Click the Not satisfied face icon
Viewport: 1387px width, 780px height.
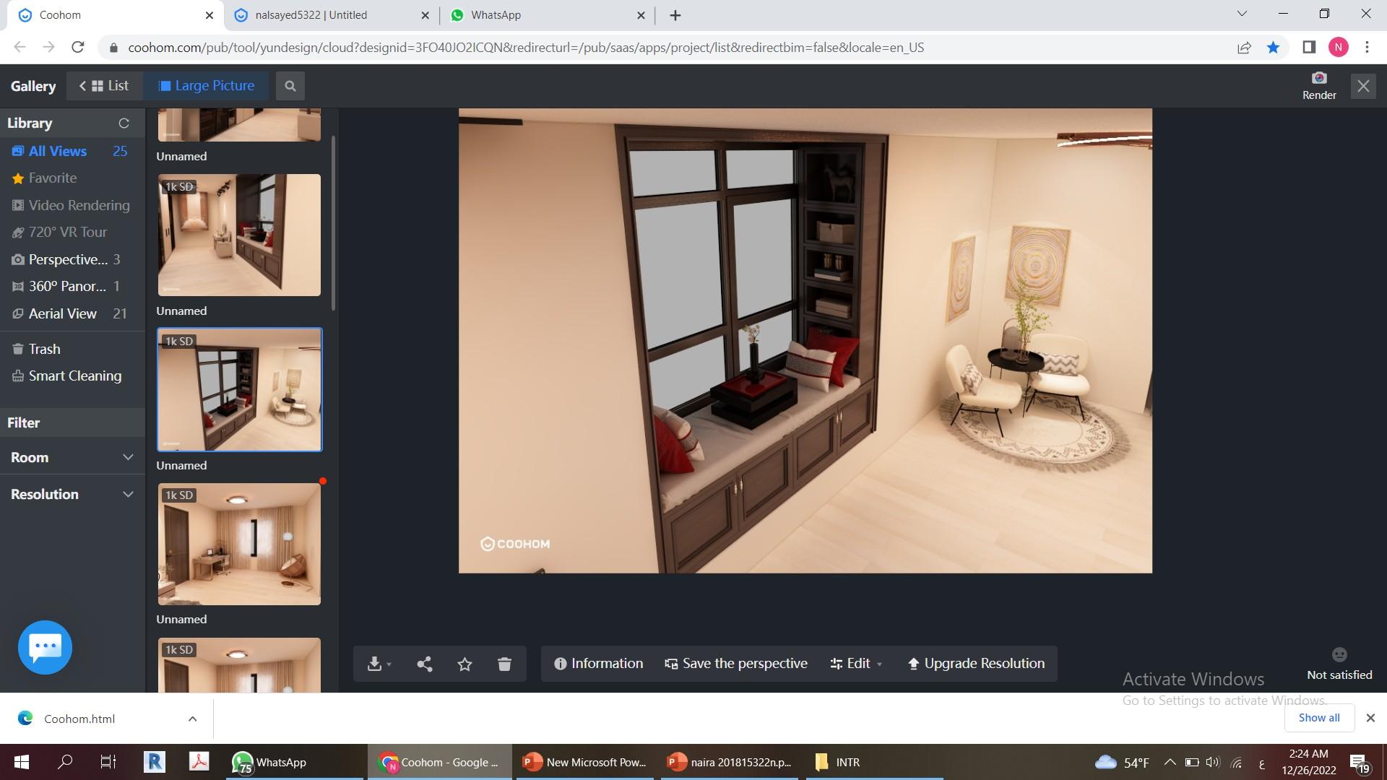pyautogui.click(x=1339, y=654)
